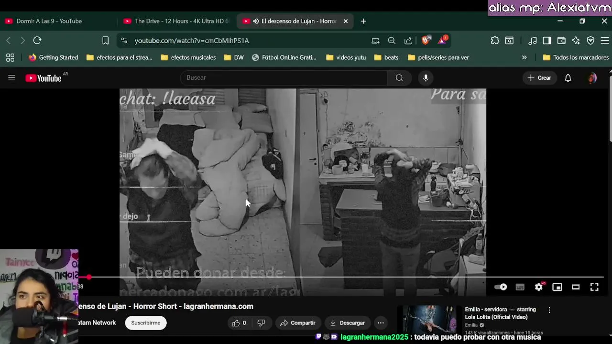
Task: Switch to The Drive 12 Hours tab
Action: pyautogui.click(x=177, y=21)
